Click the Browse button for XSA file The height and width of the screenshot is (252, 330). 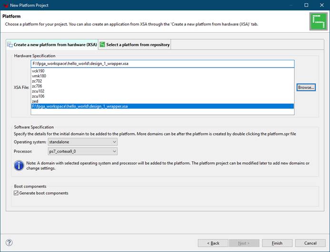pos(306,87)
